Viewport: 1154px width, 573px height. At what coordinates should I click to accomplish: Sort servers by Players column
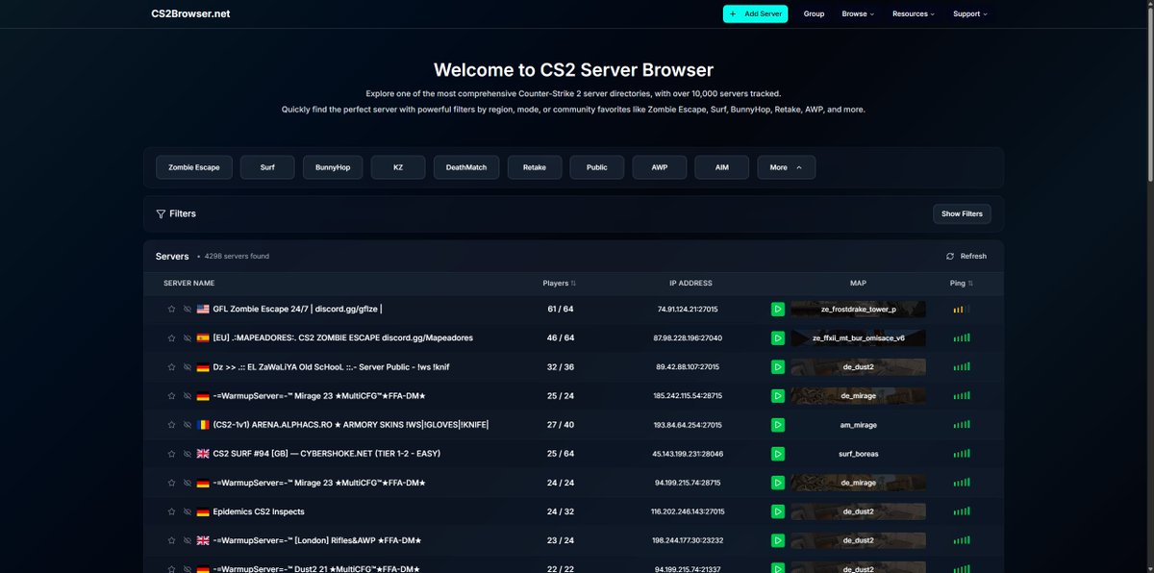click(x=559, y=284)
